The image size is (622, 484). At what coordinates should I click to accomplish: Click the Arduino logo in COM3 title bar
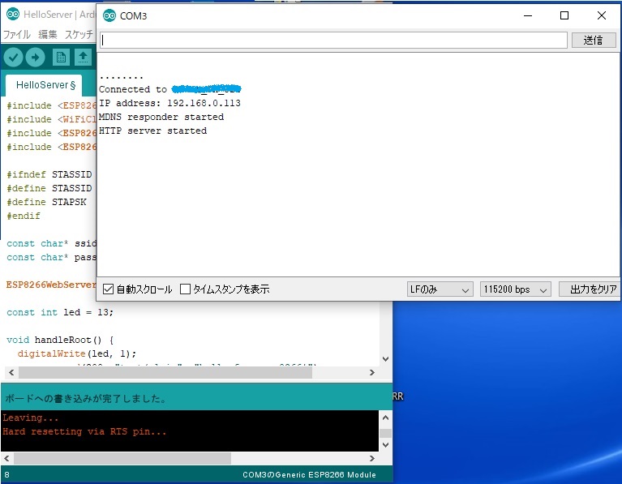coord(109,15)
